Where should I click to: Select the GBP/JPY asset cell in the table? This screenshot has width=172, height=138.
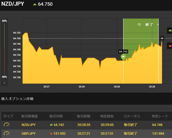pos(29,134)
